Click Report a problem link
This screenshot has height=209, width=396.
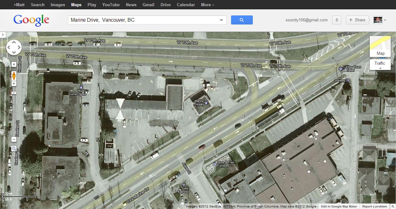click(x=374, y=207)
